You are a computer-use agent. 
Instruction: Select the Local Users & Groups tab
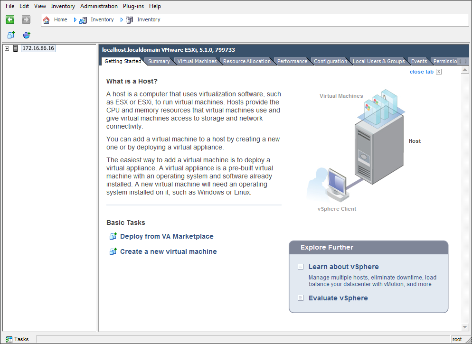378,61
